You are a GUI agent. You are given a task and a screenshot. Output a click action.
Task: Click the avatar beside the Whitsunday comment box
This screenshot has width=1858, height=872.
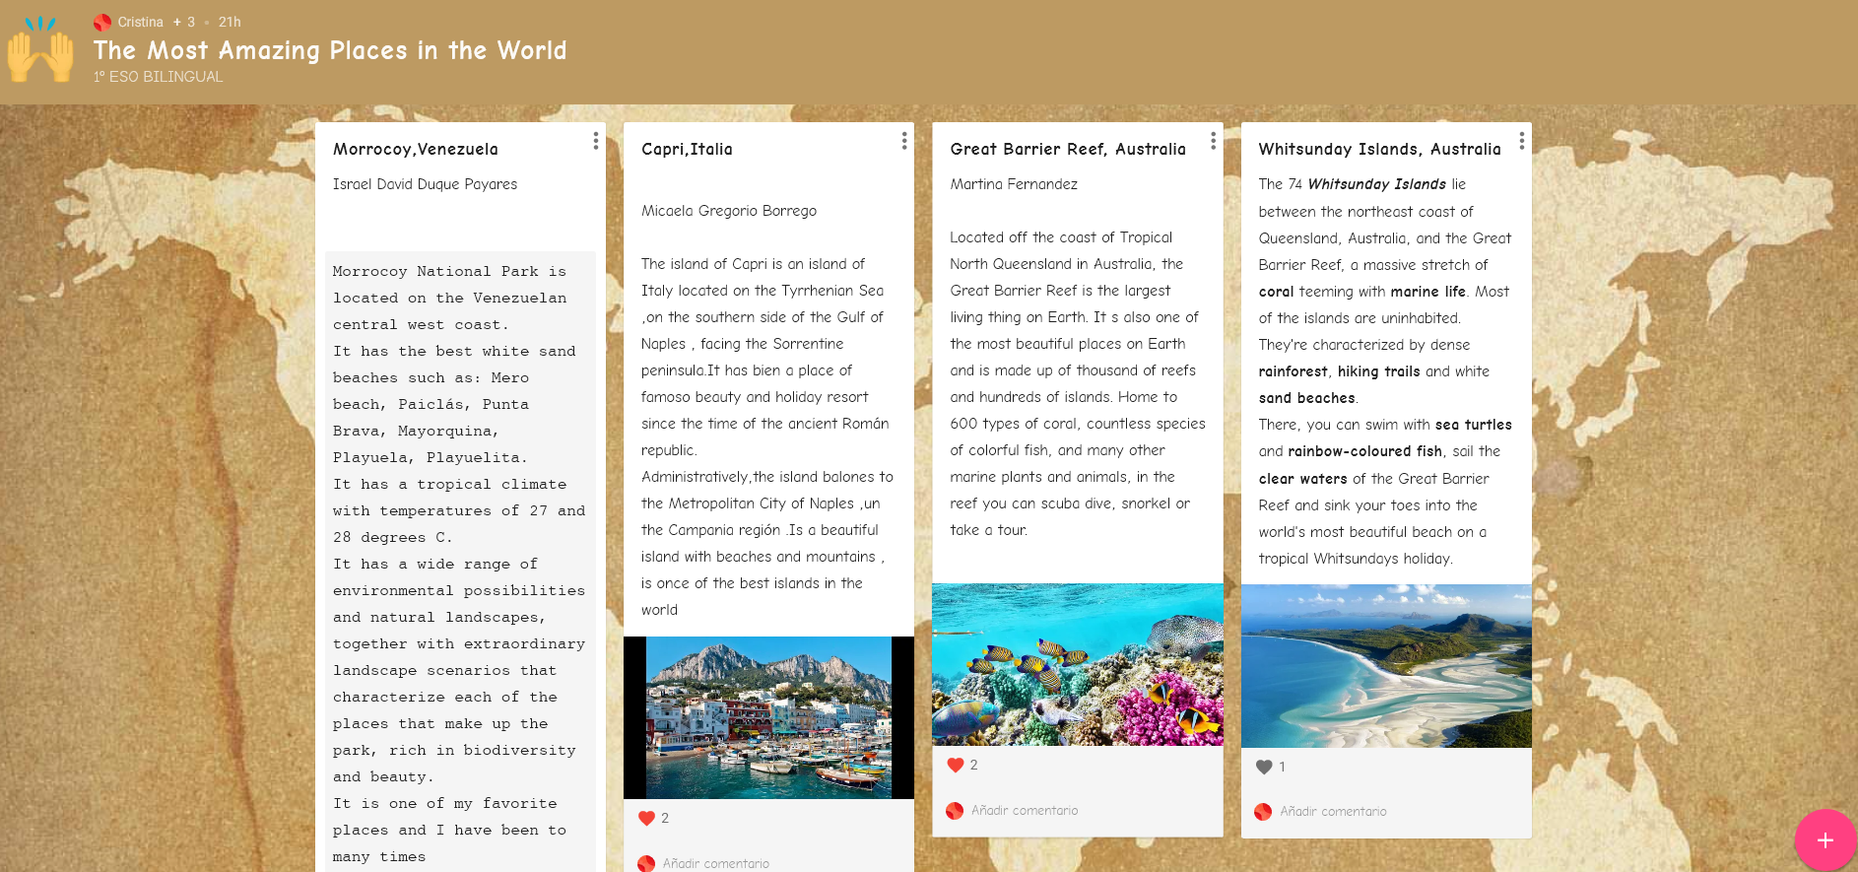[x=1263, y=812]
